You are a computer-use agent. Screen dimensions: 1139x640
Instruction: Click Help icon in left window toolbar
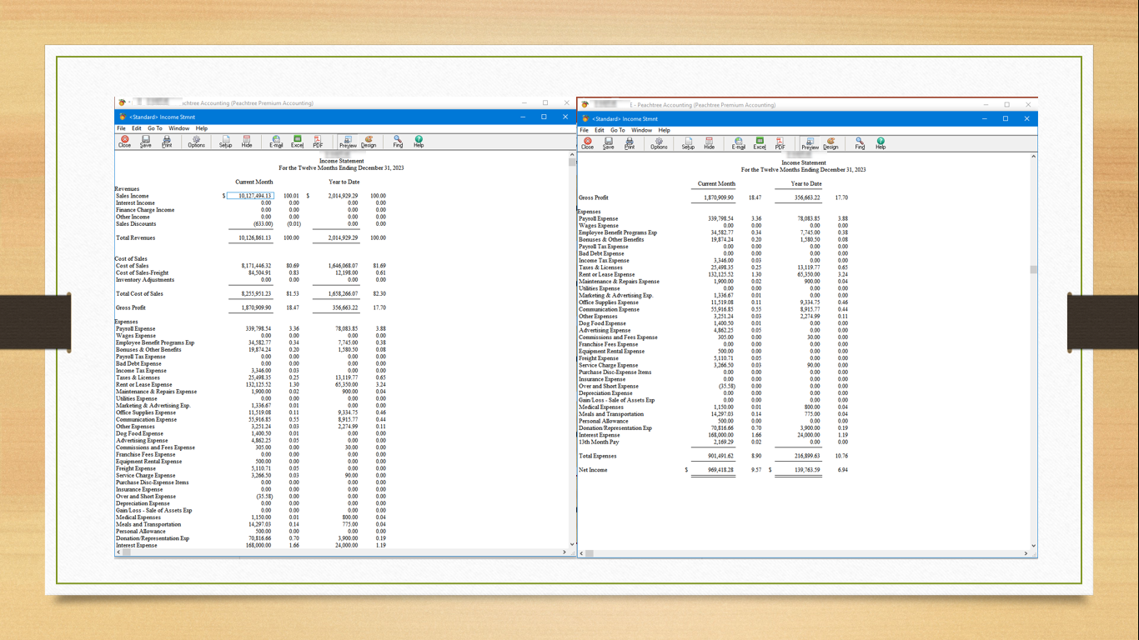click(x=419, y=141)
